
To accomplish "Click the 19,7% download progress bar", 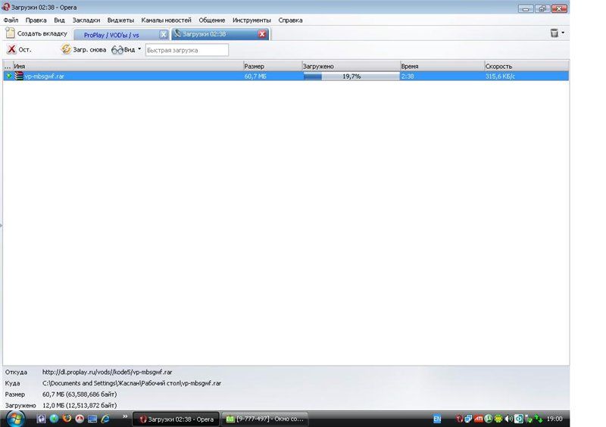I will (x=351, y=76).
